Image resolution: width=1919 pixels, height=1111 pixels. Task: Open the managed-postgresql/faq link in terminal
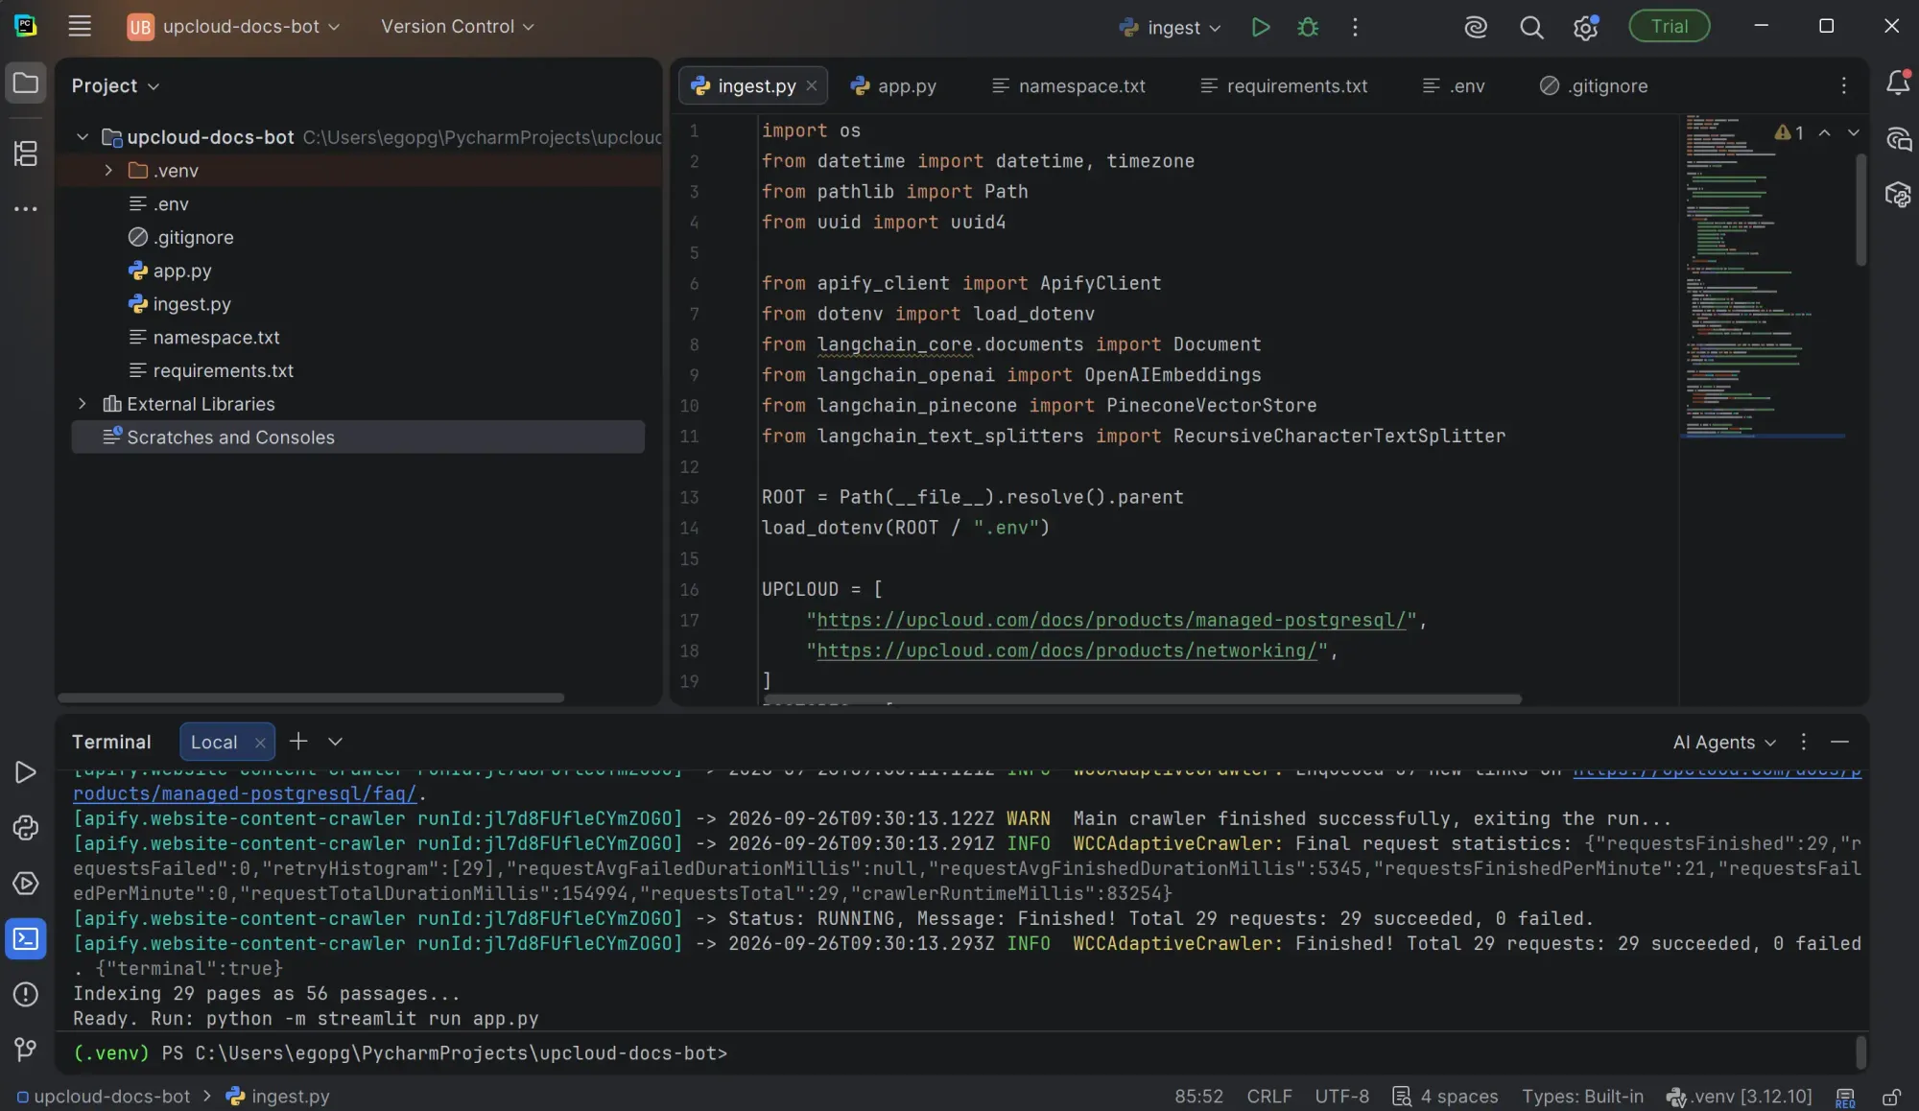[245, 794]
